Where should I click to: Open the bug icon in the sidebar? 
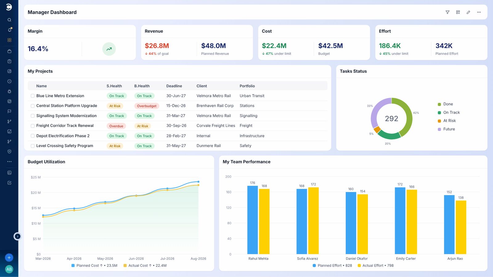(9, 92)
